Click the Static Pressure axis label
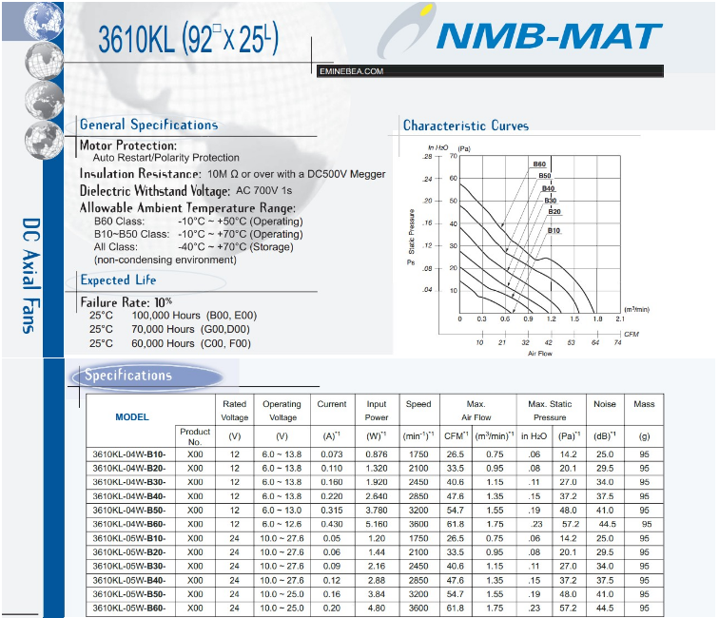The height and width of the screenshot is (618, 719). pyautogui.click(x=411, y=232)
